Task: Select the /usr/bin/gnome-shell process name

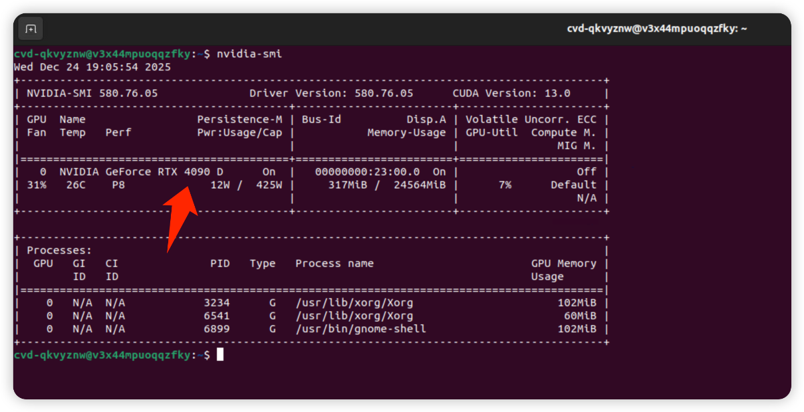Action: [x=360, y=329]
